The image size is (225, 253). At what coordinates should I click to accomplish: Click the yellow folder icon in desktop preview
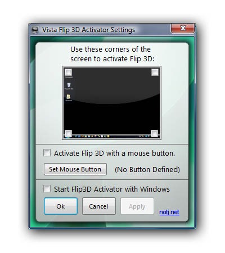(69, 97)
